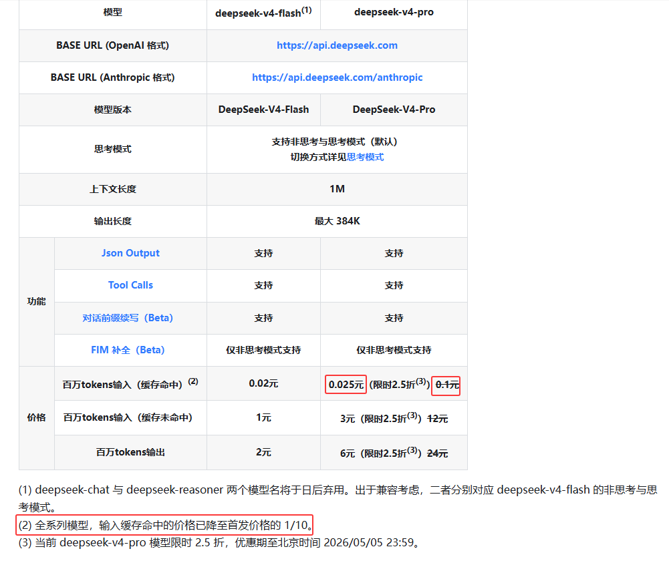Click the 功能 row group header
This screenshot has height=565, width=669.
(x=37, y=301)
